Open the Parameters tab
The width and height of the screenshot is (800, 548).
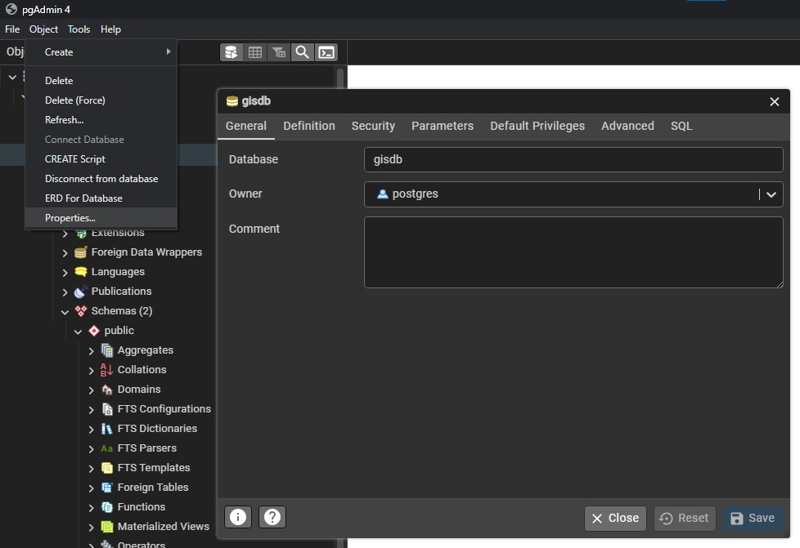443,126
